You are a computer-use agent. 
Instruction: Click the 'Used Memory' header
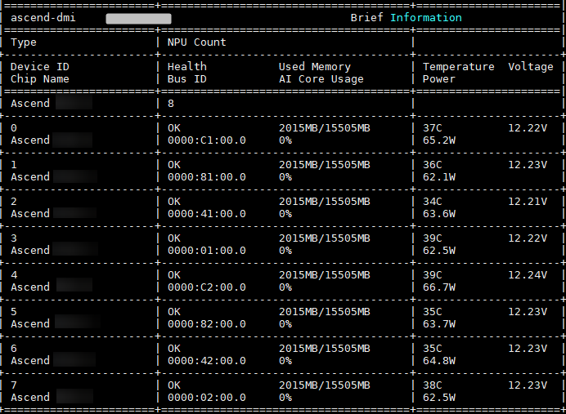tap(314, 67)
